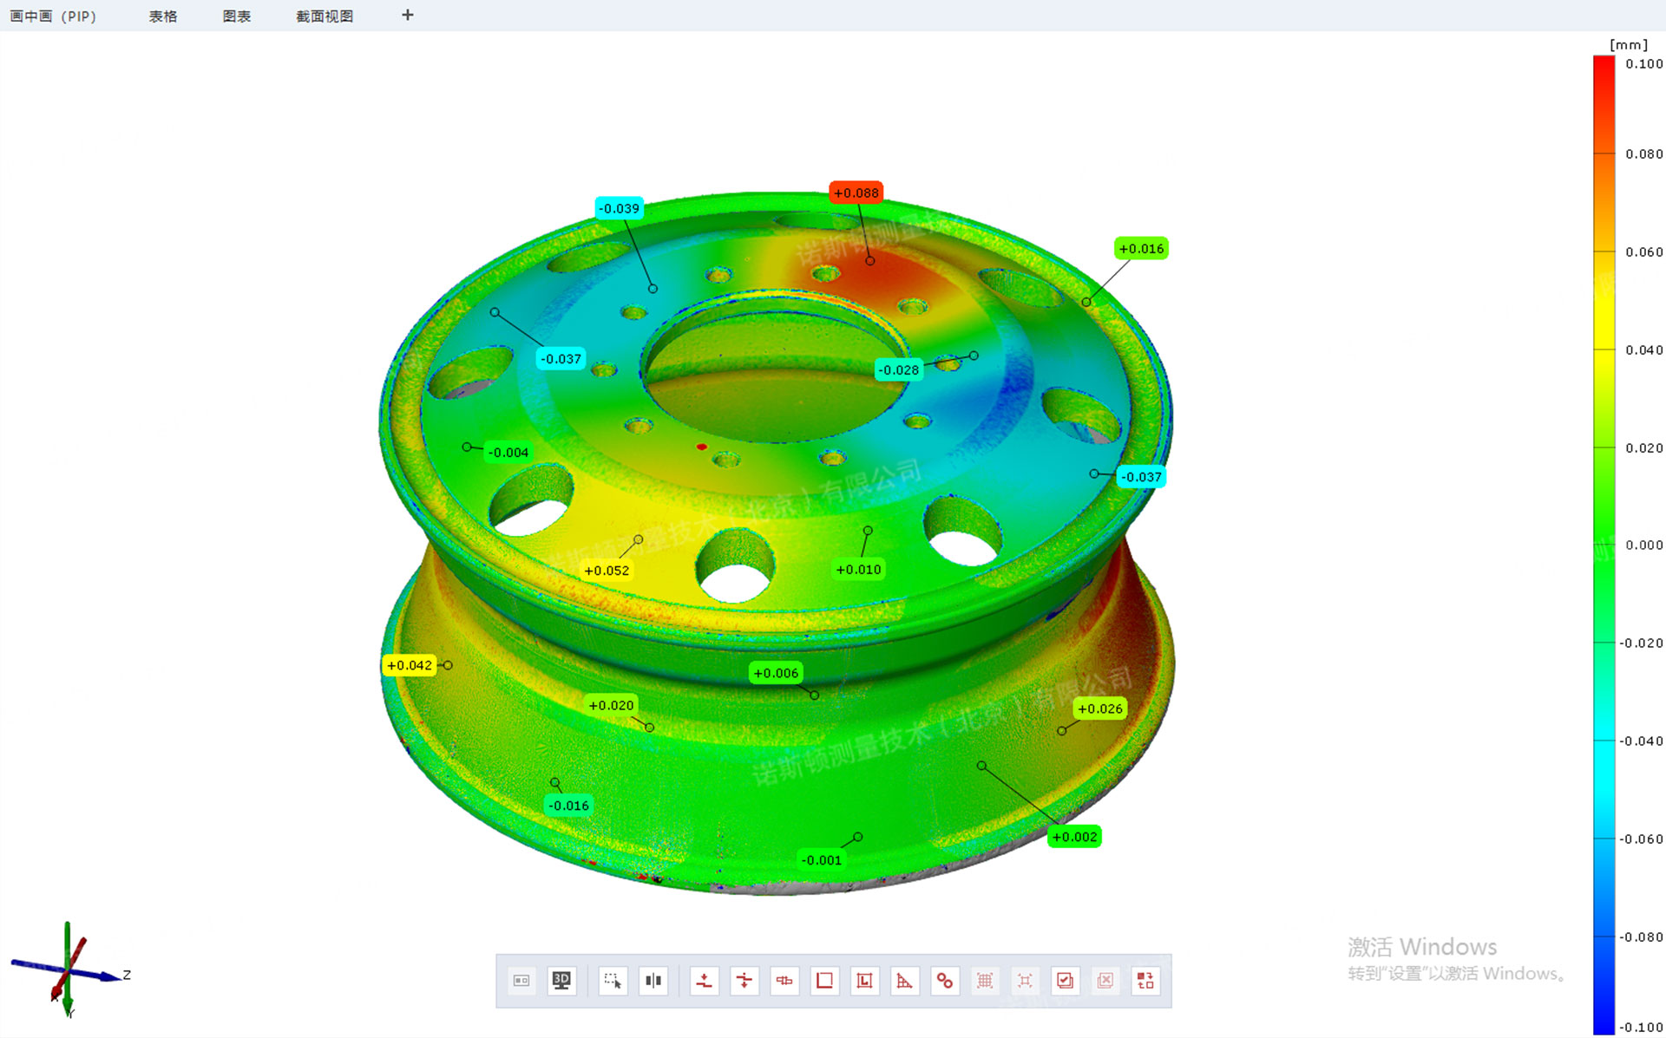Click the caliper measurement icon

click(784, 981)
